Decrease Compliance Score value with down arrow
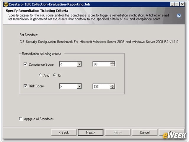Image resolution: width=189 pixels, height=142 pixels. (113, 65)
